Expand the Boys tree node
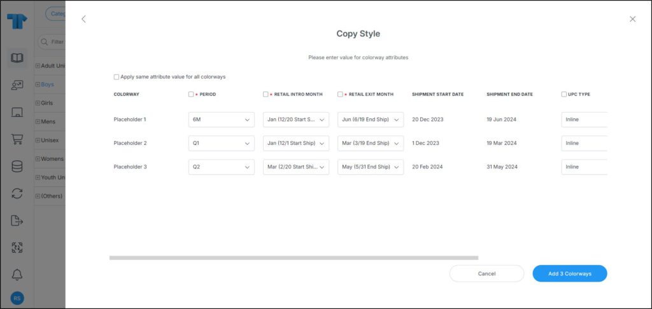Screen dimensions: 652x309 pos(38,85)
